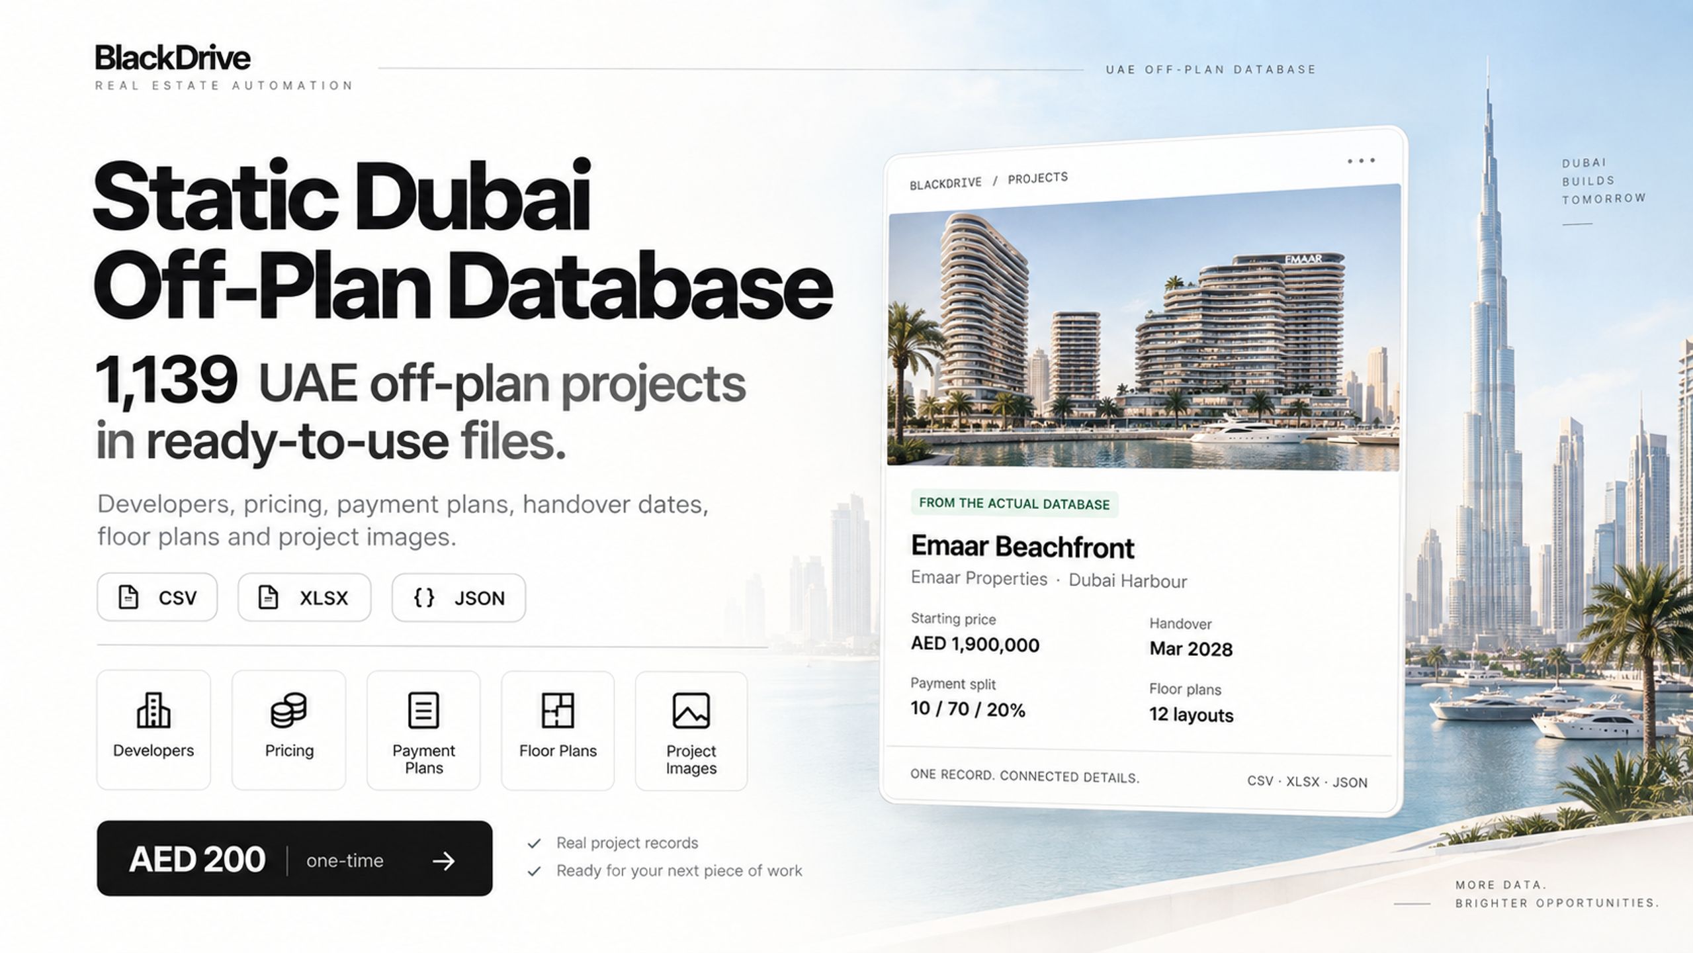Click MORE DATA. BRIGHTER OPPORTUNITIES. caption
The image size is (1693, 953).
(1557, 894)
